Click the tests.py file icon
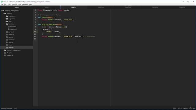The image size is (196, 110). coord(7,42)
